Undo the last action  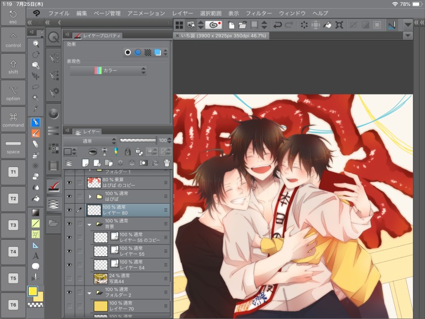click(277, 25)
